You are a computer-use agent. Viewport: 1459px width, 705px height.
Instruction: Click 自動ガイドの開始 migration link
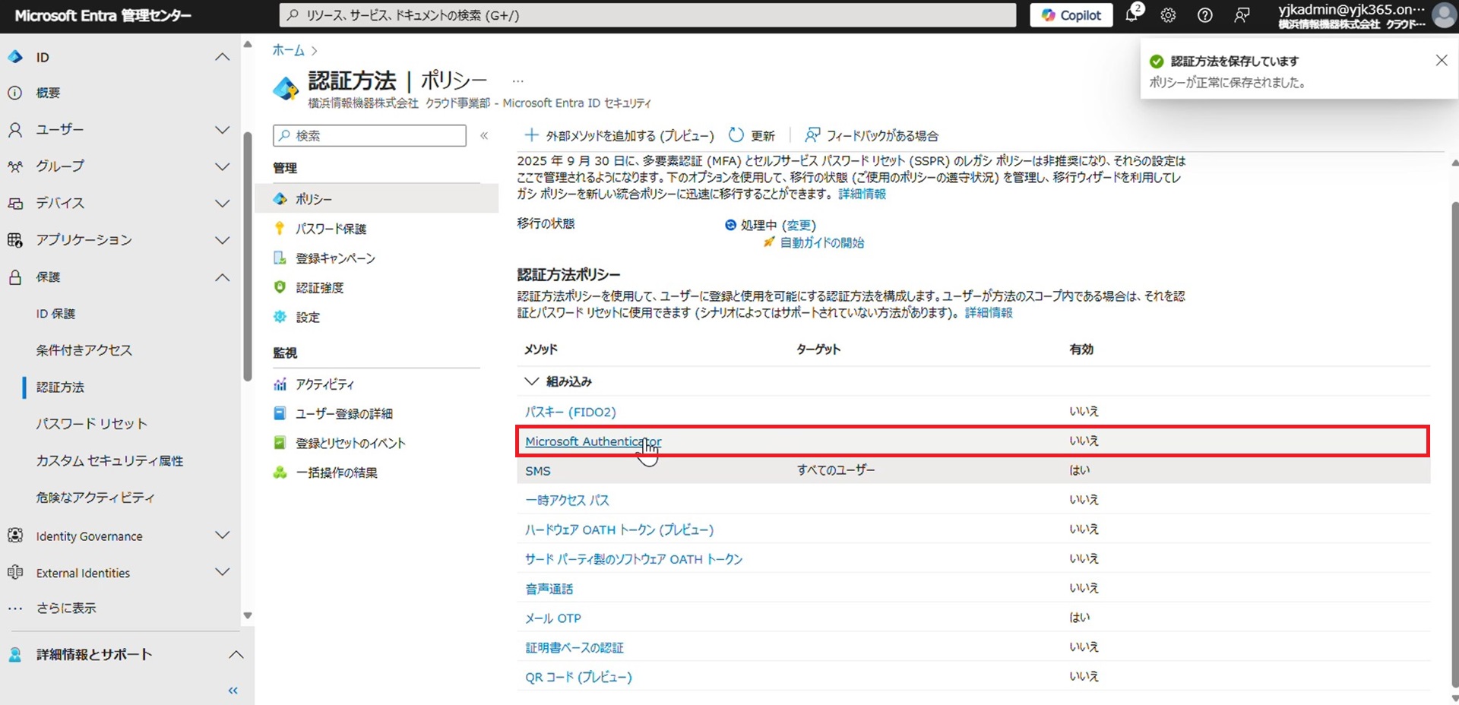[x=821, y=243]
